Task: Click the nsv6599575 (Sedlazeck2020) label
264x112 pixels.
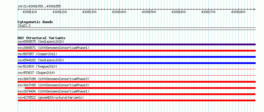Action: 41,41
